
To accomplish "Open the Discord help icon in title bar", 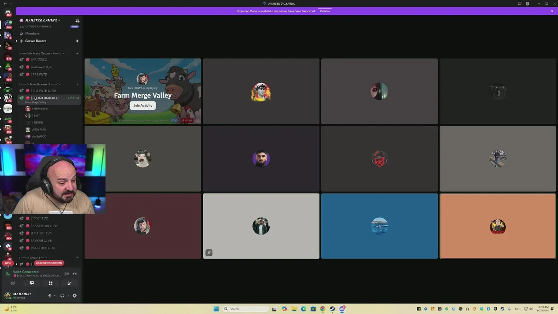I will (527, 3).
